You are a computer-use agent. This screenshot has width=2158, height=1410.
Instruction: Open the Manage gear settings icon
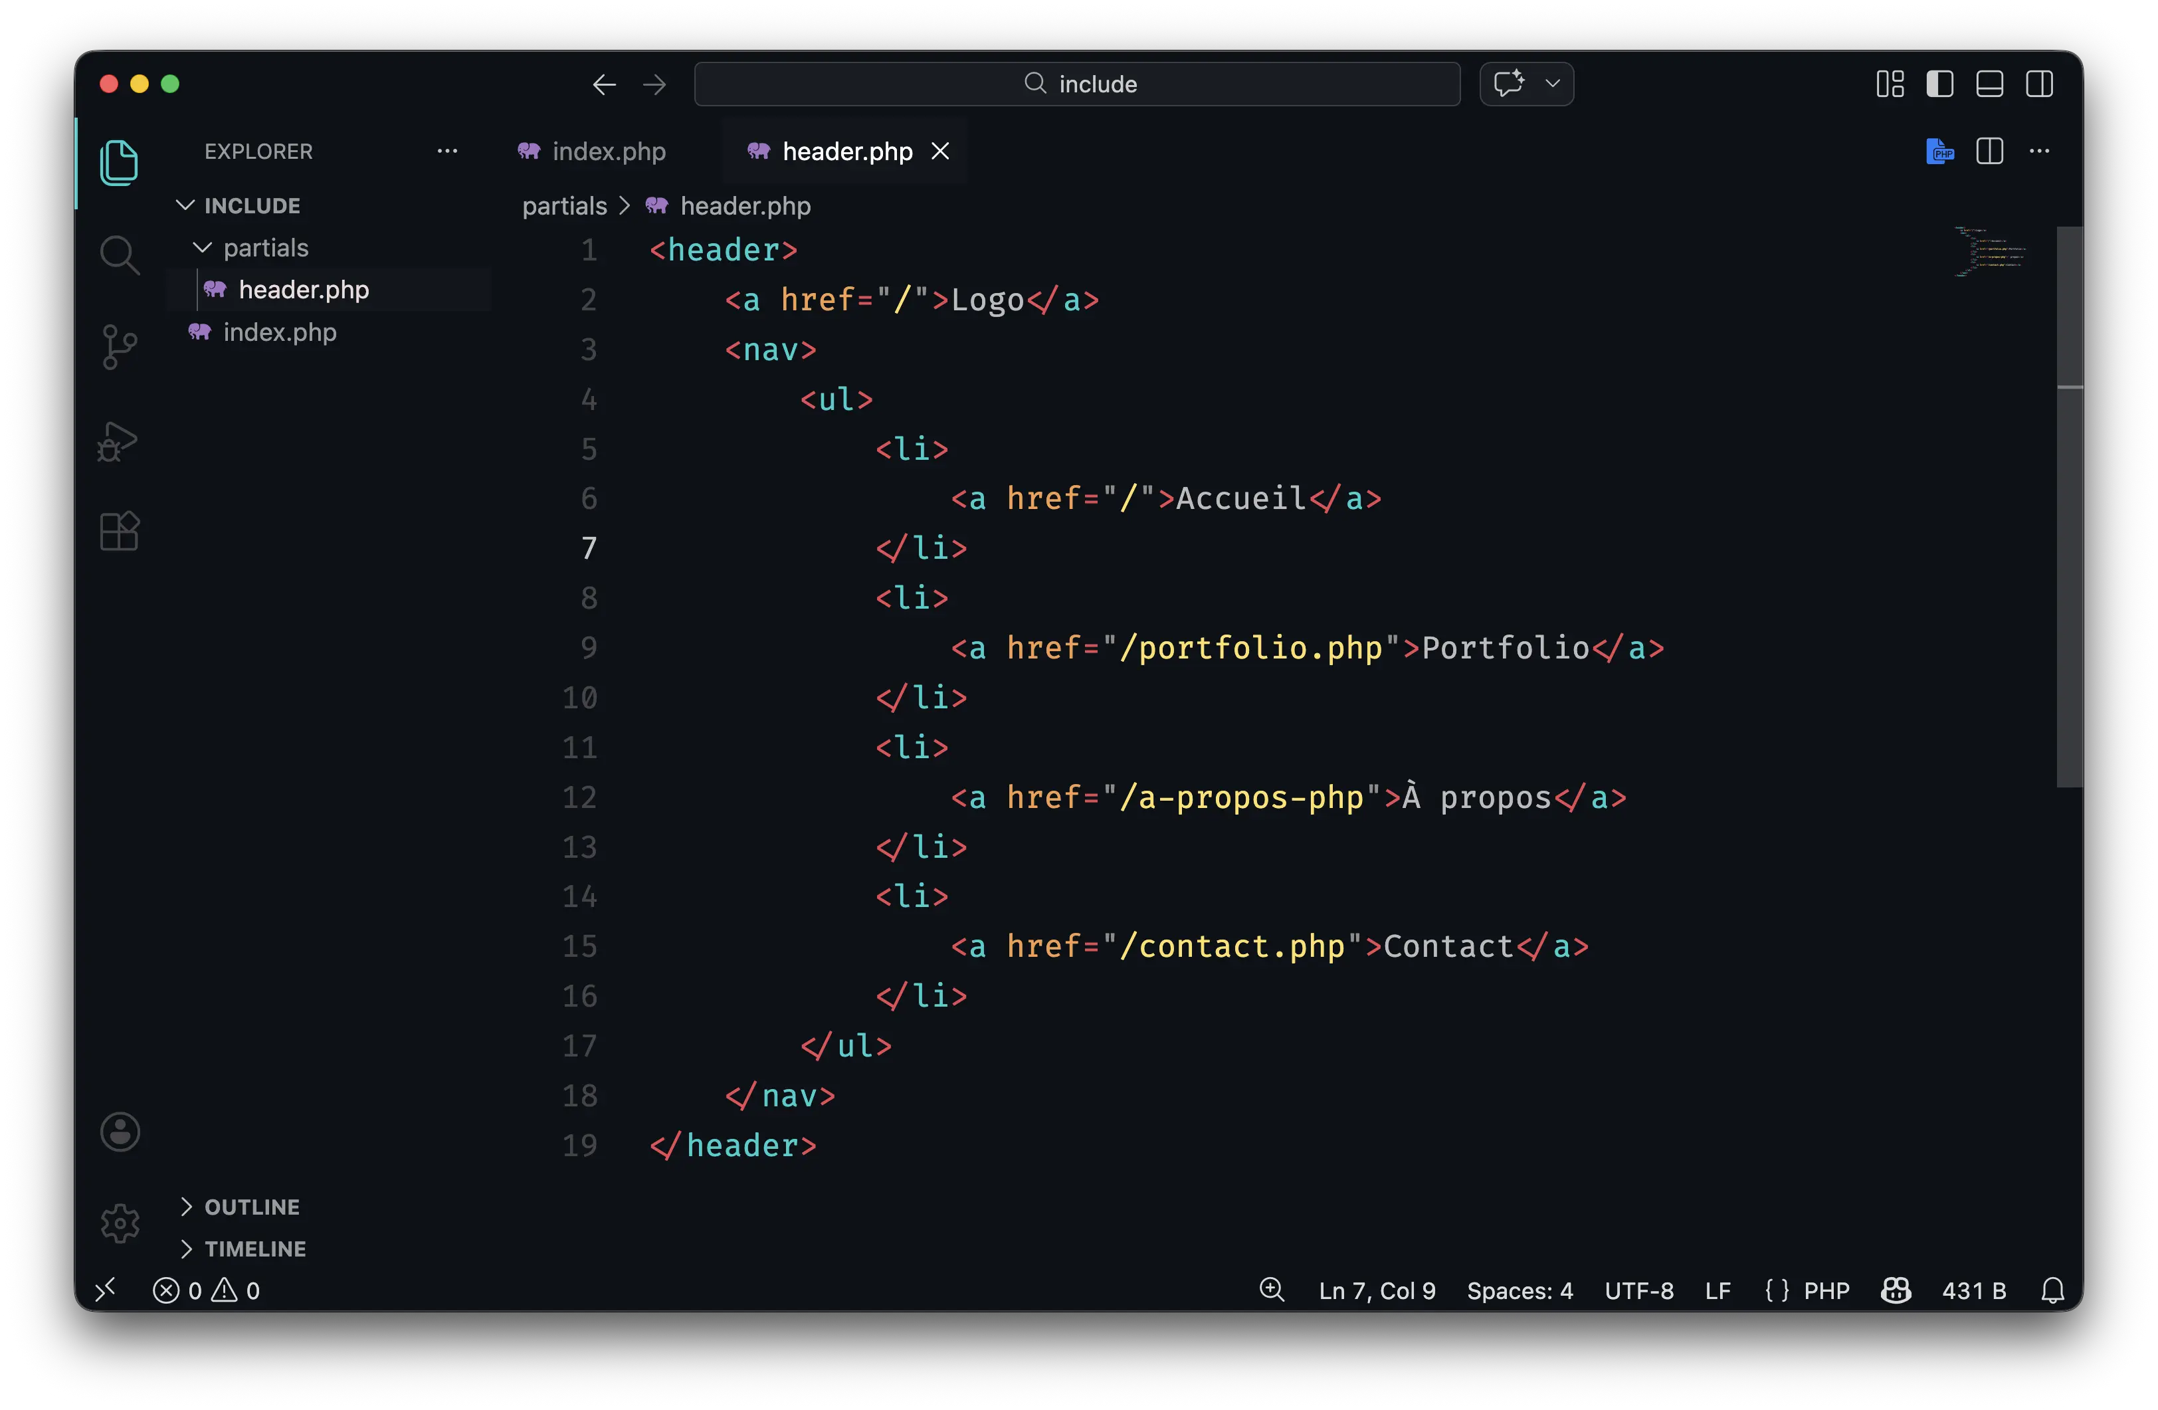click(120, 1223)
